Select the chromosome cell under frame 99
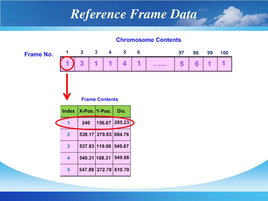 click(210, 64)
